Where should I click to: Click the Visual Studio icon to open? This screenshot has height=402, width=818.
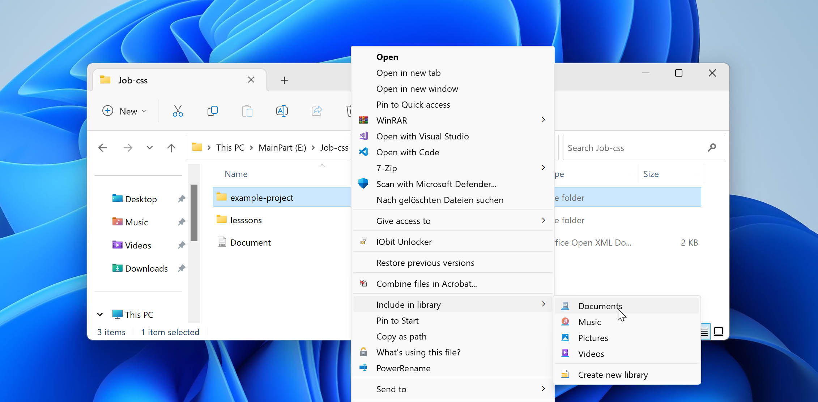point(363,136)
